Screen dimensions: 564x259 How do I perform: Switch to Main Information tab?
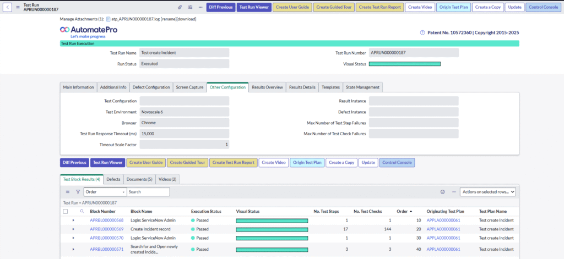(x=78, y=87)
